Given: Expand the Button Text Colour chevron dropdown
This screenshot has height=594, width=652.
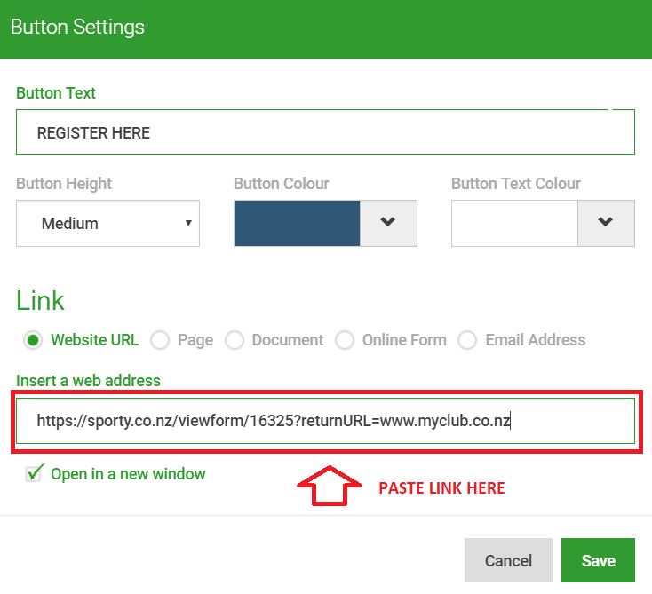Looking at the screenshot, I should point(606,223).
